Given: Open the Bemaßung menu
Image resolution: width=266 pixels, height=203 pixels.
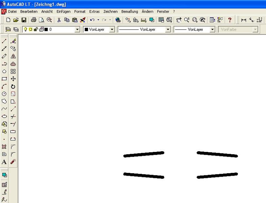Looking at the screenshot, I should [x=129, y=12].
